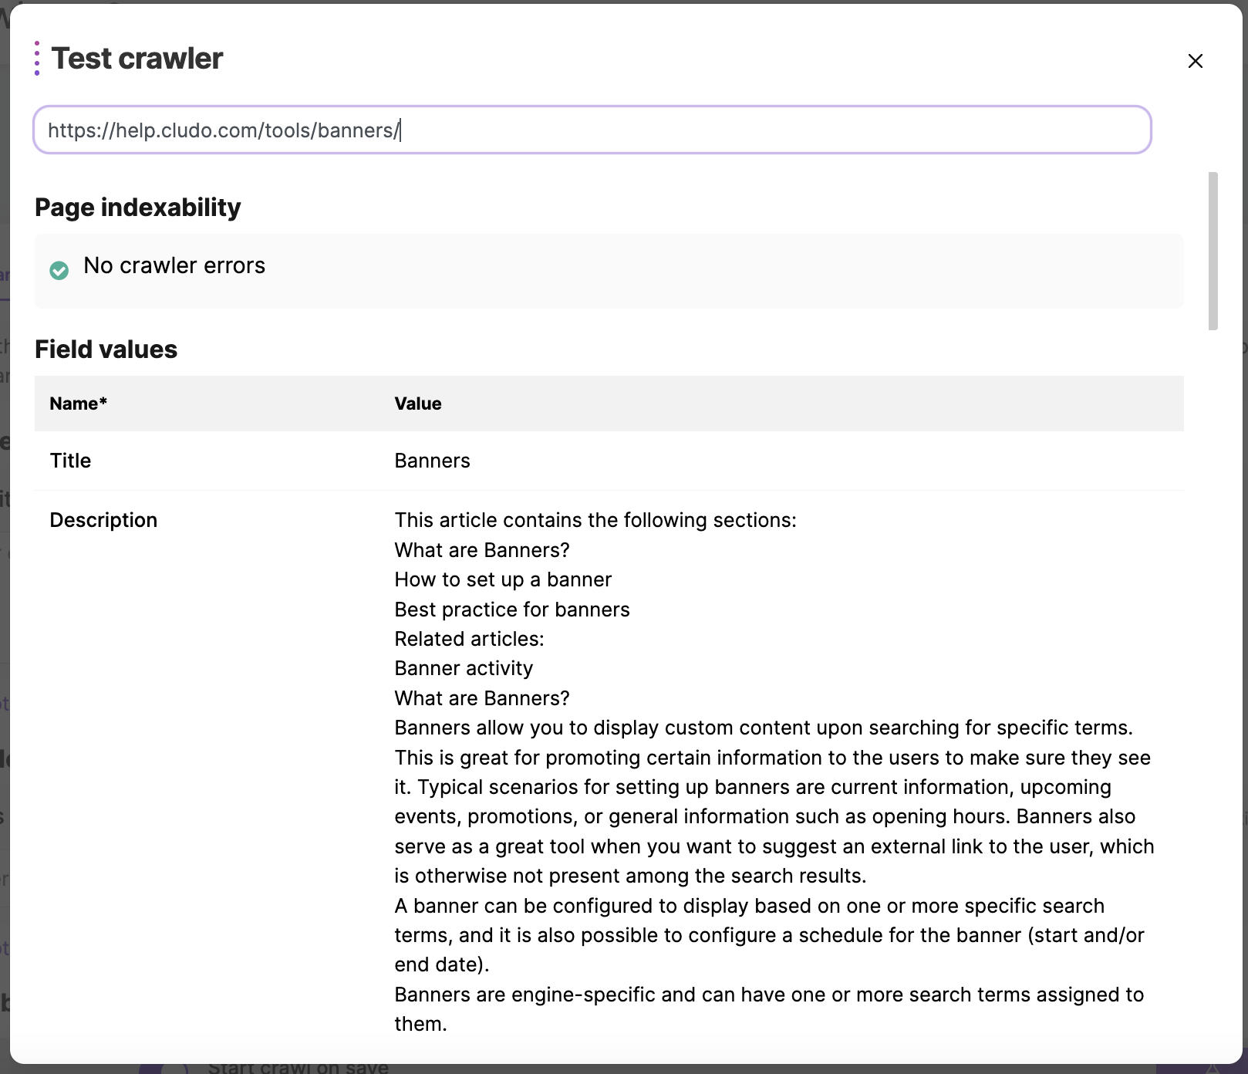Select the Description field row label

[104, 520]
